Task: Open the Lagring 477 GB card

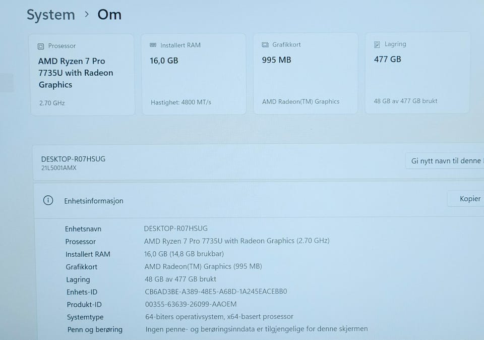Action: pos(417,72)
